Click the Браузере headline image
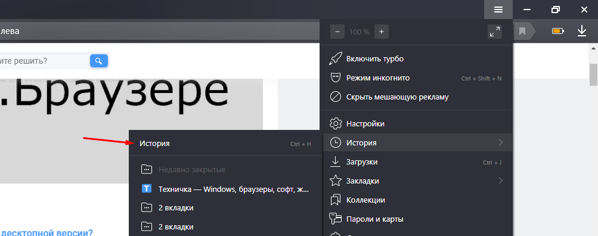This screenshot has height=236, width=598. 131,131
